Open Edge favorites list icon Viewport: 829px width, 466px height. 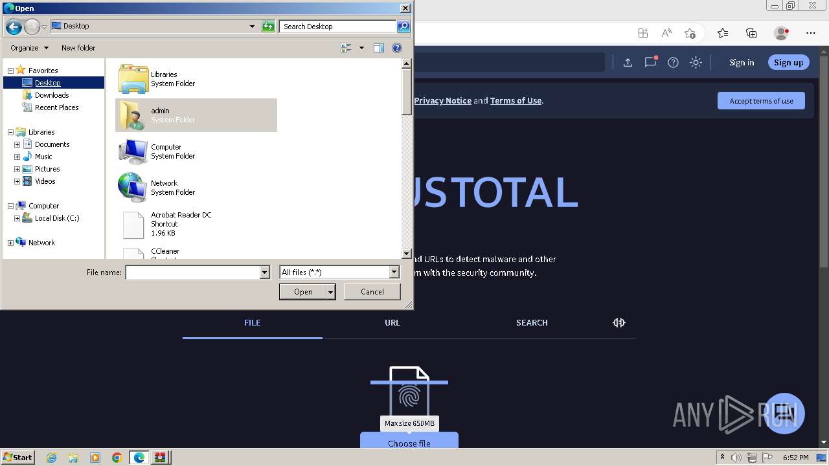(x=723, y=33)
